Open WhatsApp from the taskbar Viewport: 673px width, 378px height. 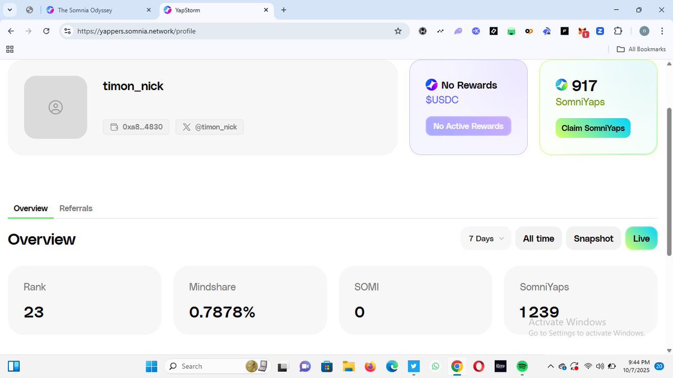tap(436, 366)
